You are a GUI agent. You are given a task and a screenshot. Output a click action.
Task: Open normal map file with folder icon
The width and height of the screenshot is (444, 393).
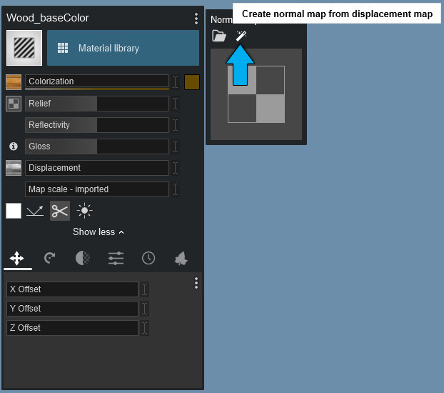[x=219, y=36]
